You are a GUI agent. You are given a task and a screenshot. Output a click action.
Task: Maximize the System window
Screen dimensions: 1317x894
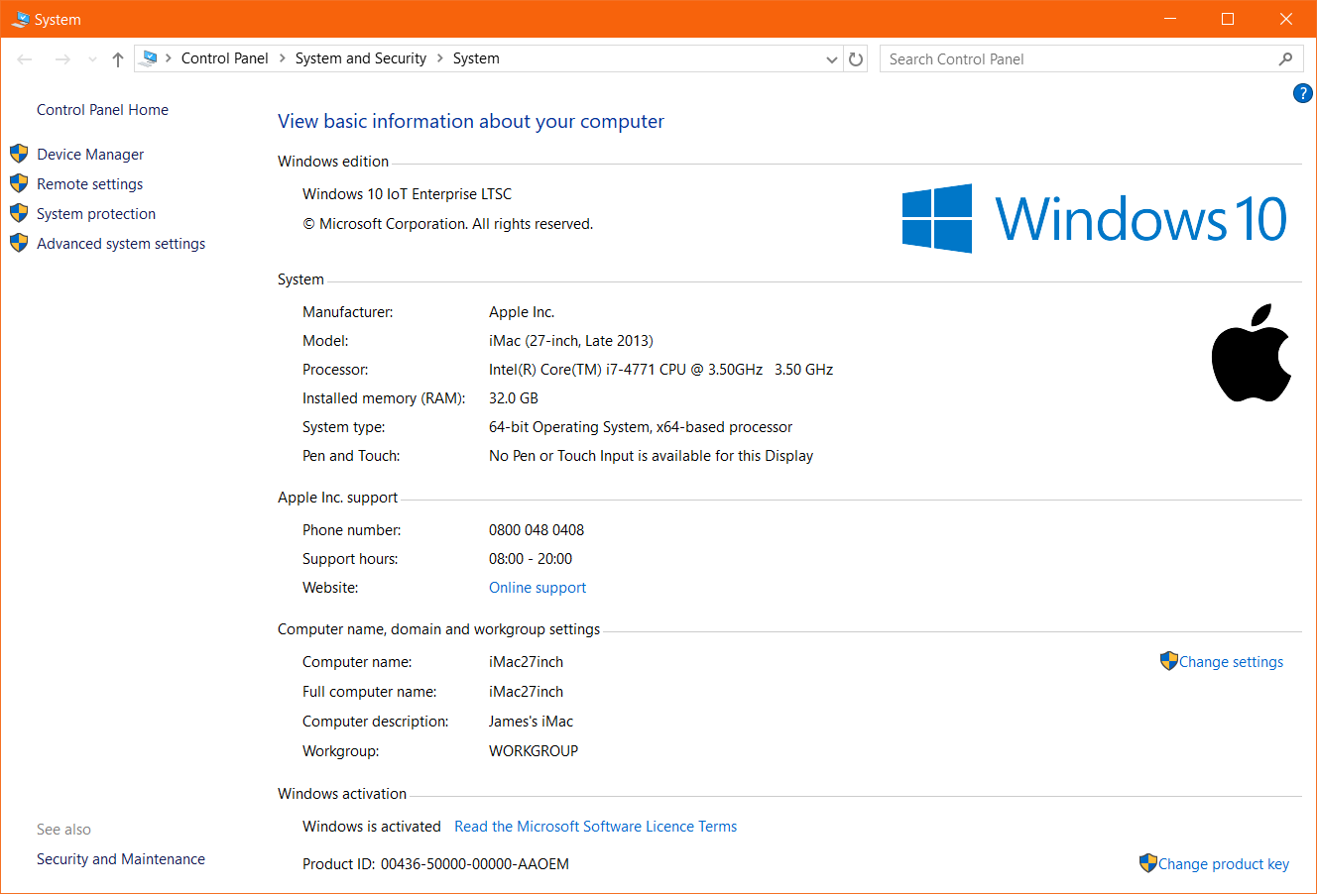[x=1228, y=19]
